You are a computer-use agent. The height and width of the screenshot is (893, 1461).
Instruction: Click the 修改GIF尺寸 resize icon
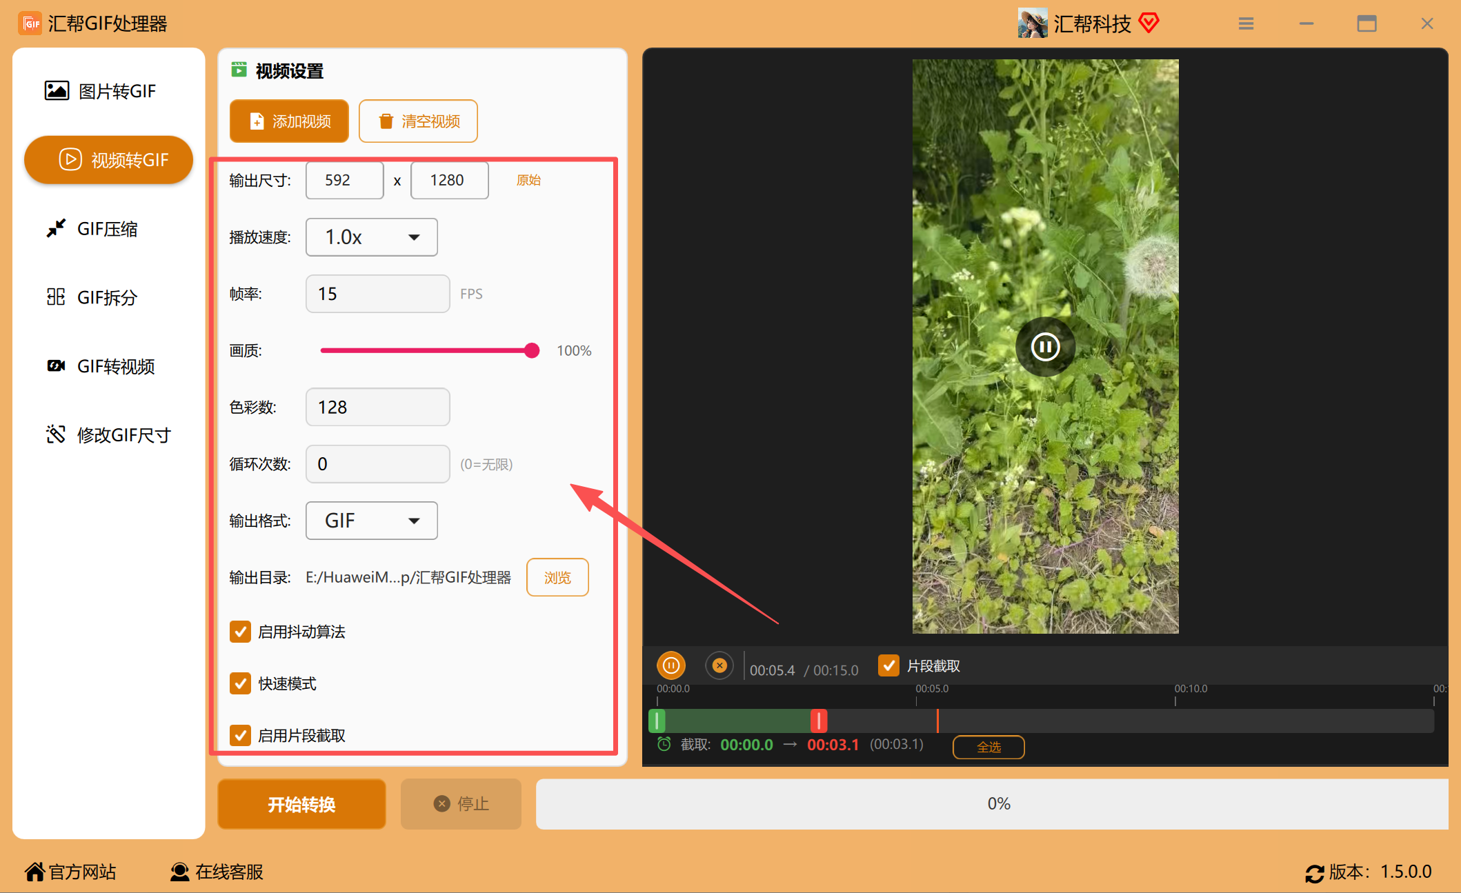click(x=56, y=434)
